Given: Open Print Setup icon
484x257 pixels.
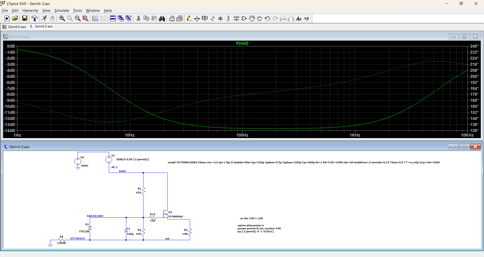Looking at the screenshot, I should [x=179, y=18].
